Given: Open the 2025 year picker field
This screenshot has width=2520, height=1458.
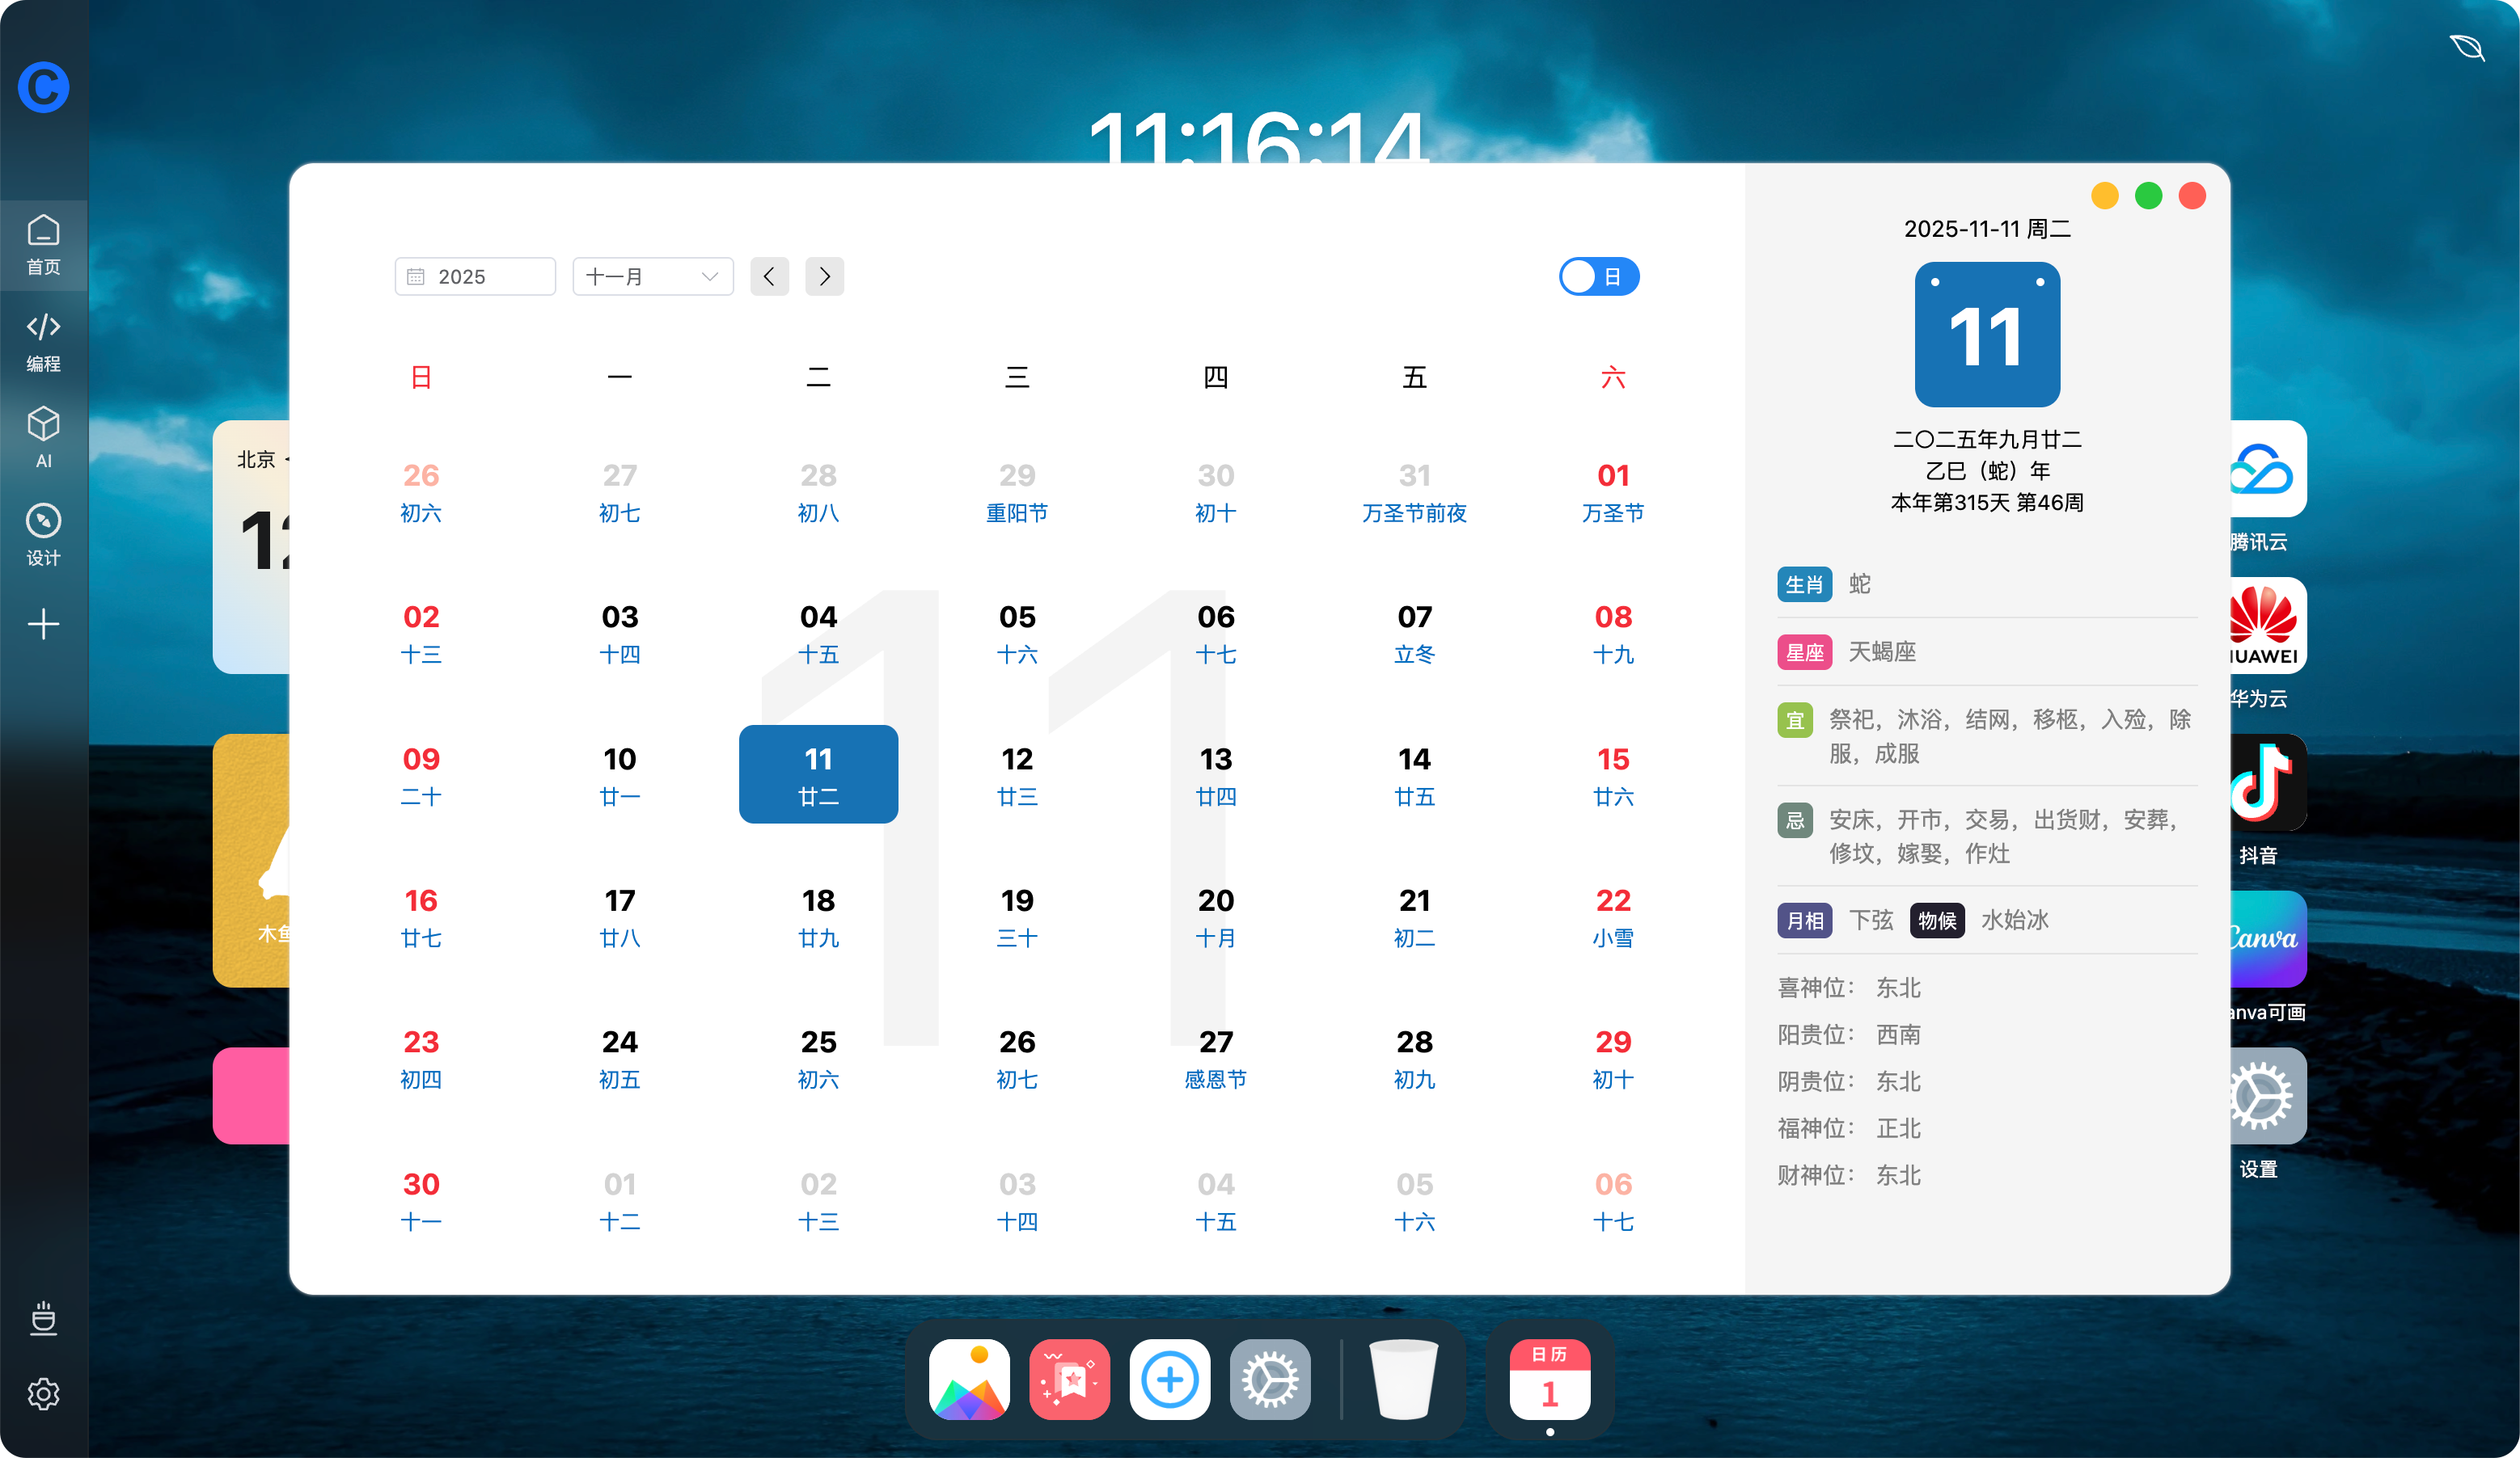Looking at the screenshot, I should (x=475, y=277).
